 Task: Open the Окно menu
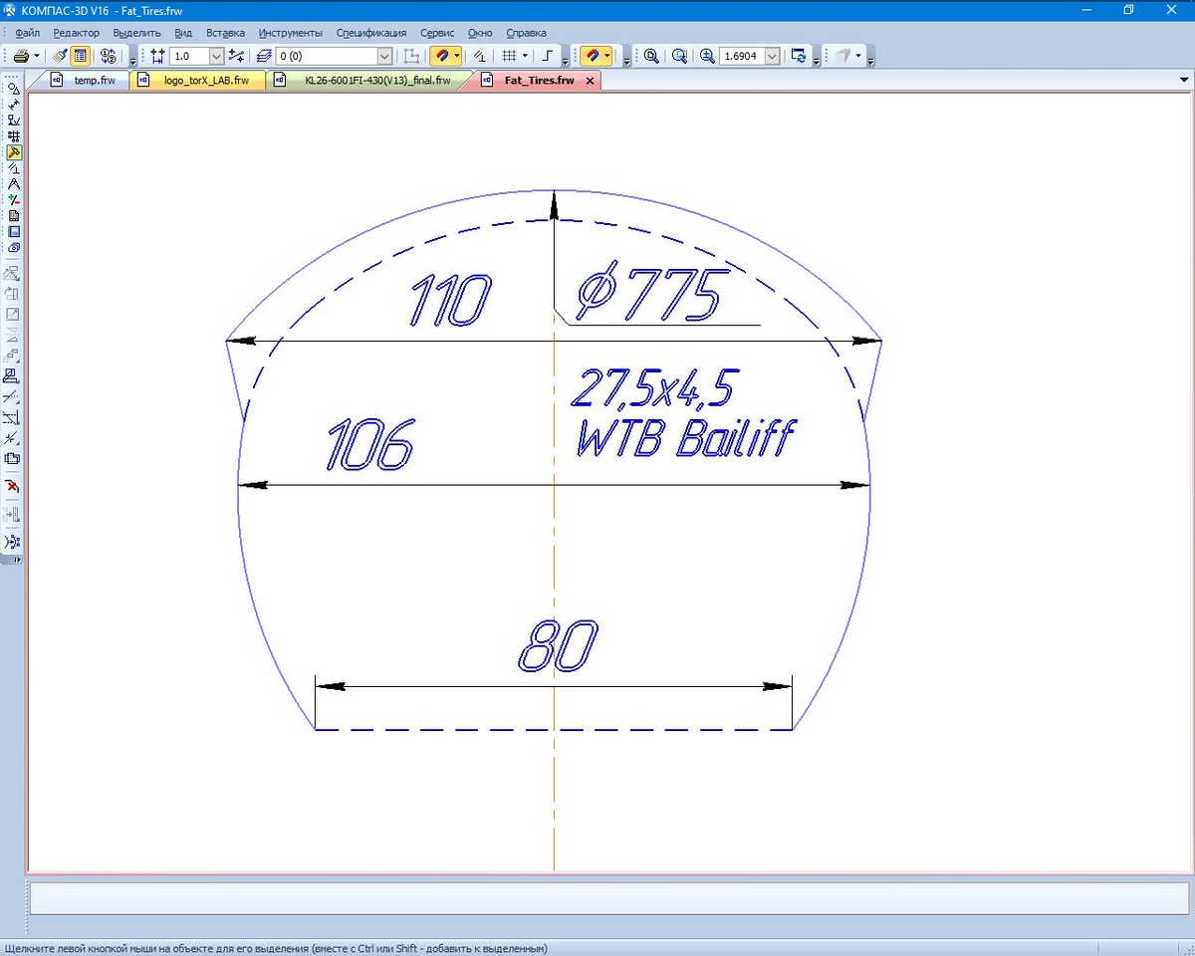[x=480, y=33]
